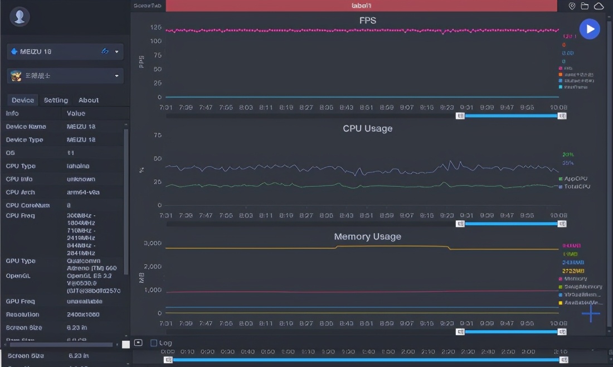Click CPU Usage range slider right handle
Image resolution: width=613 pixels, height=367 pixels.
[x=562, y=224]
